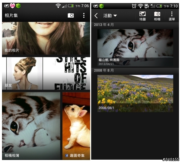Open the 我的相片 album

click(x=46, y=38)
